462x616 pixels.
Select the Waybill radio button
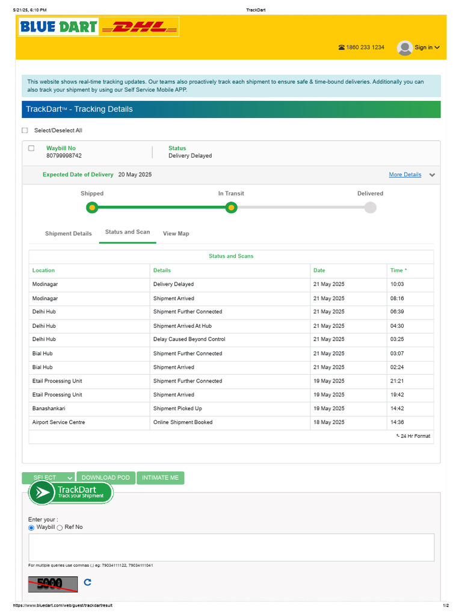click(31, 528)
